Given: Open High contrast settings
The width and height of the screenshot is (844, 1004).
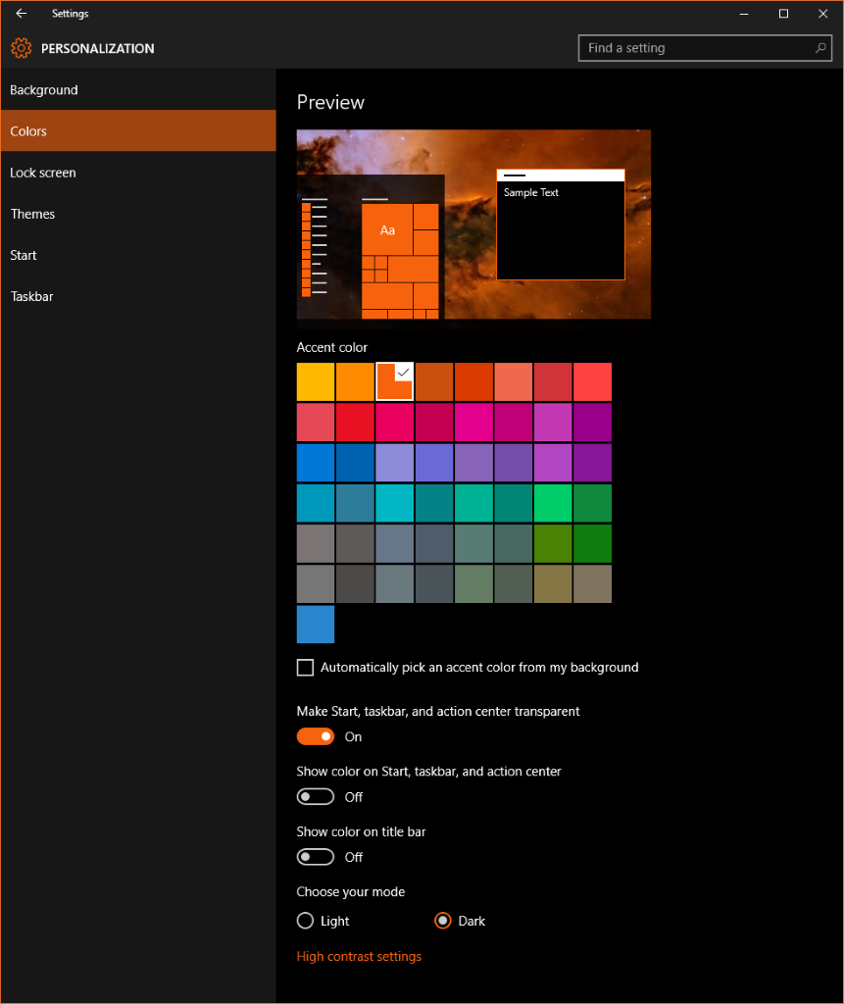Looking at the screenshot, I should click(359, 956).
